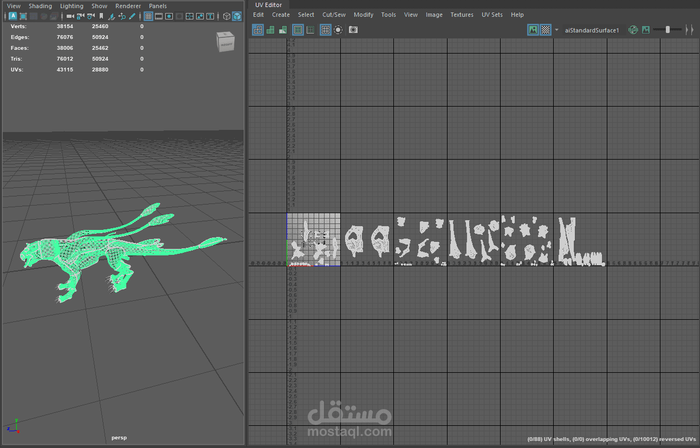
Task: Click the persp camera label
Action: pos(119,437)
